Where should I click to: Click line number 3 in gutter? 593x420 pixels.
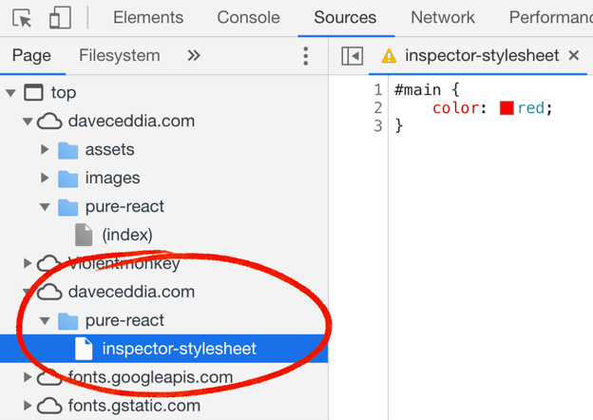pos(378,125)
